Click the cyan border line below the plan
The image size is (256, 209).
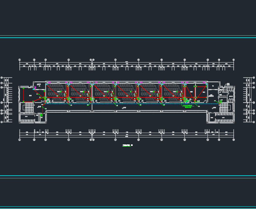128,176
